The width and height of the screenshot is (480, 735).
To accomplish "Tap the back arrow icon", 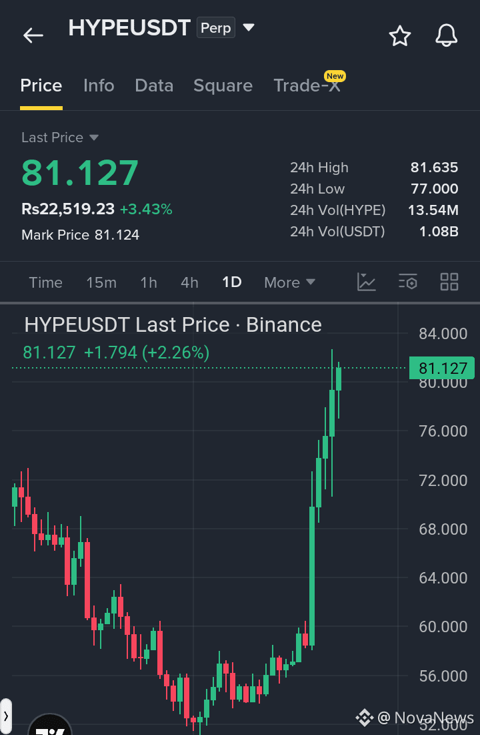I will point(33,35).
